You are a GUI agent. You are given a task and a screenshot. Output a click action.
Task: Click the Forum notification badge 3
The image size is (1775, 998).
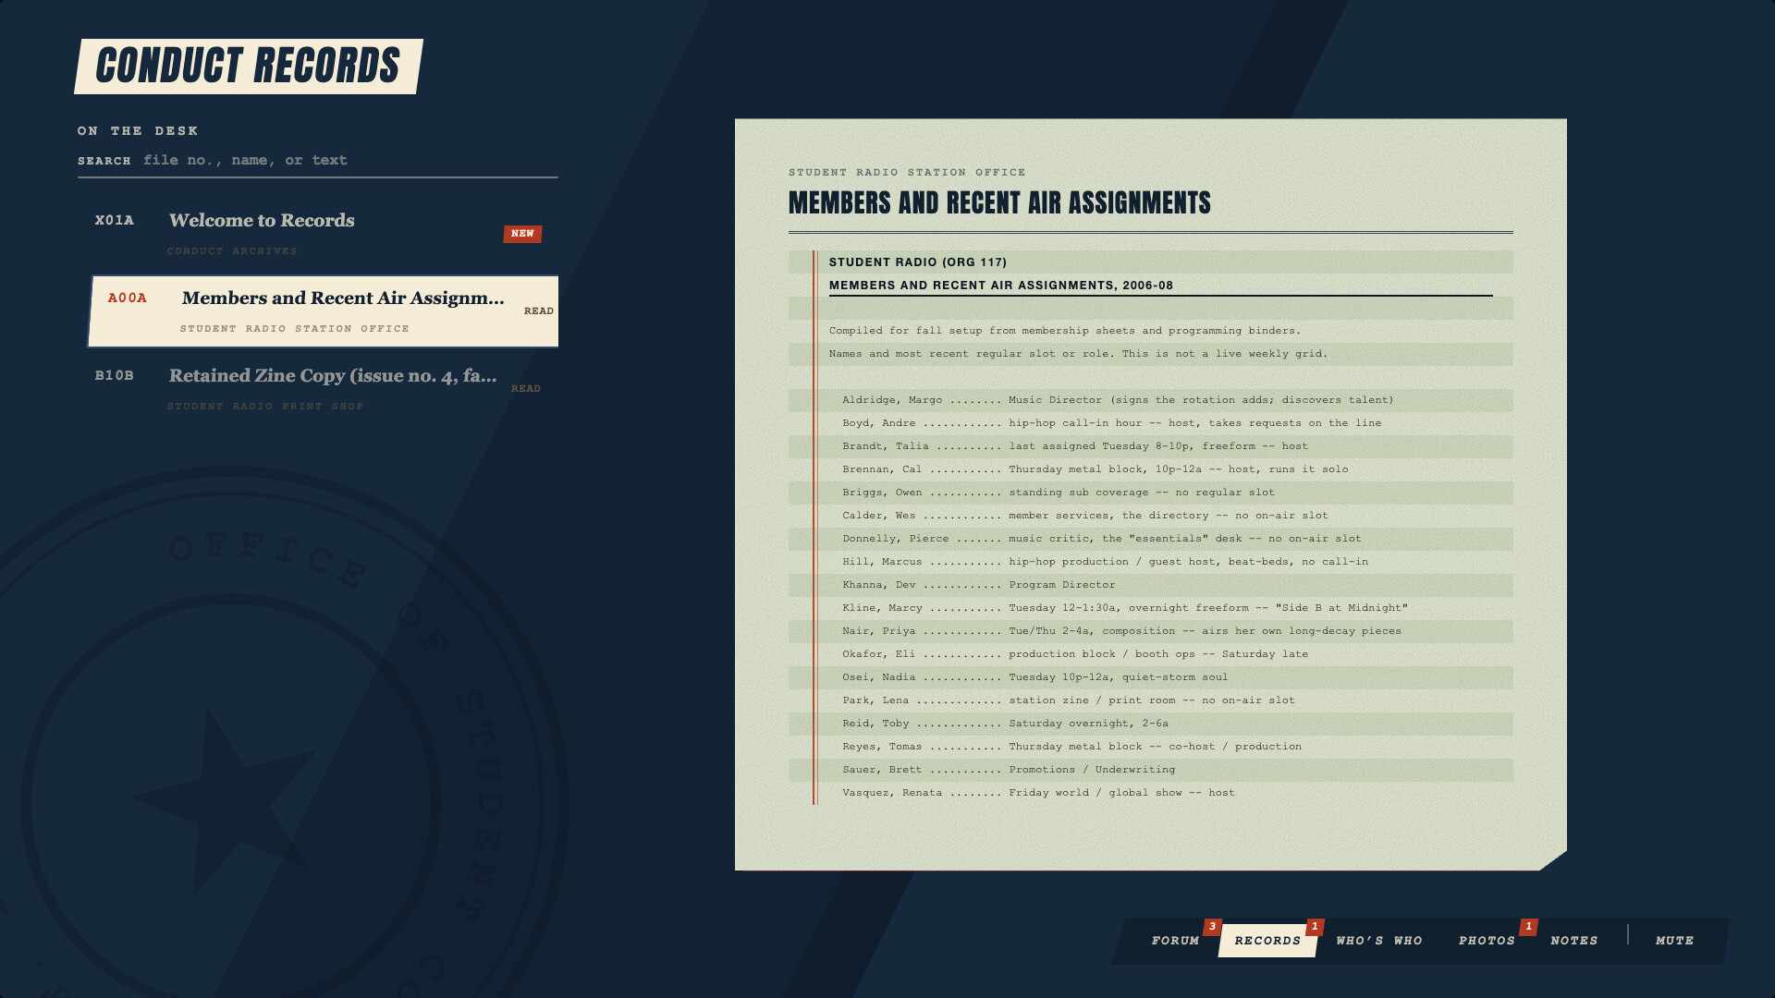tap(1212, 927)
